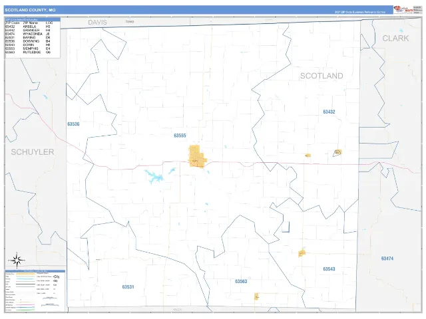Select ZIP code label 63555 on map
The width and height of the screenshot is (426, 319).
[x=180, y=136]
